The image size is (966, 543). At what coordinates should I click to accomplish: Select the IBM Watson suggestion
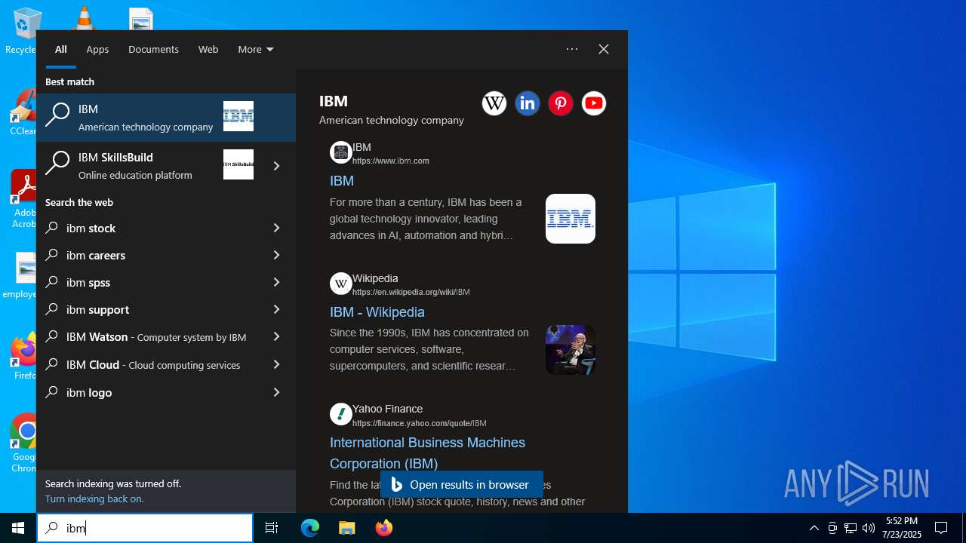click(x=166, y=337)
